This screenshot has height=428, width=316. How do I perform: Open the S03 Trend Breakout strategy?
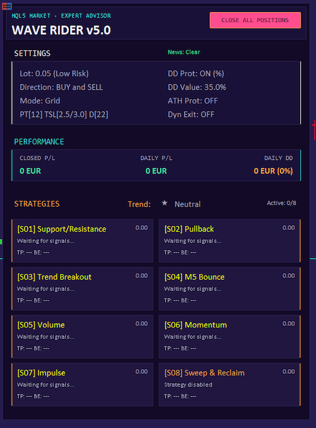82,288
